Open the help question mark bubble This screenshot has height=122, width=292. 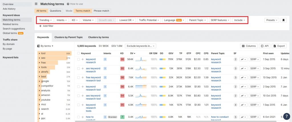[286, 116]
